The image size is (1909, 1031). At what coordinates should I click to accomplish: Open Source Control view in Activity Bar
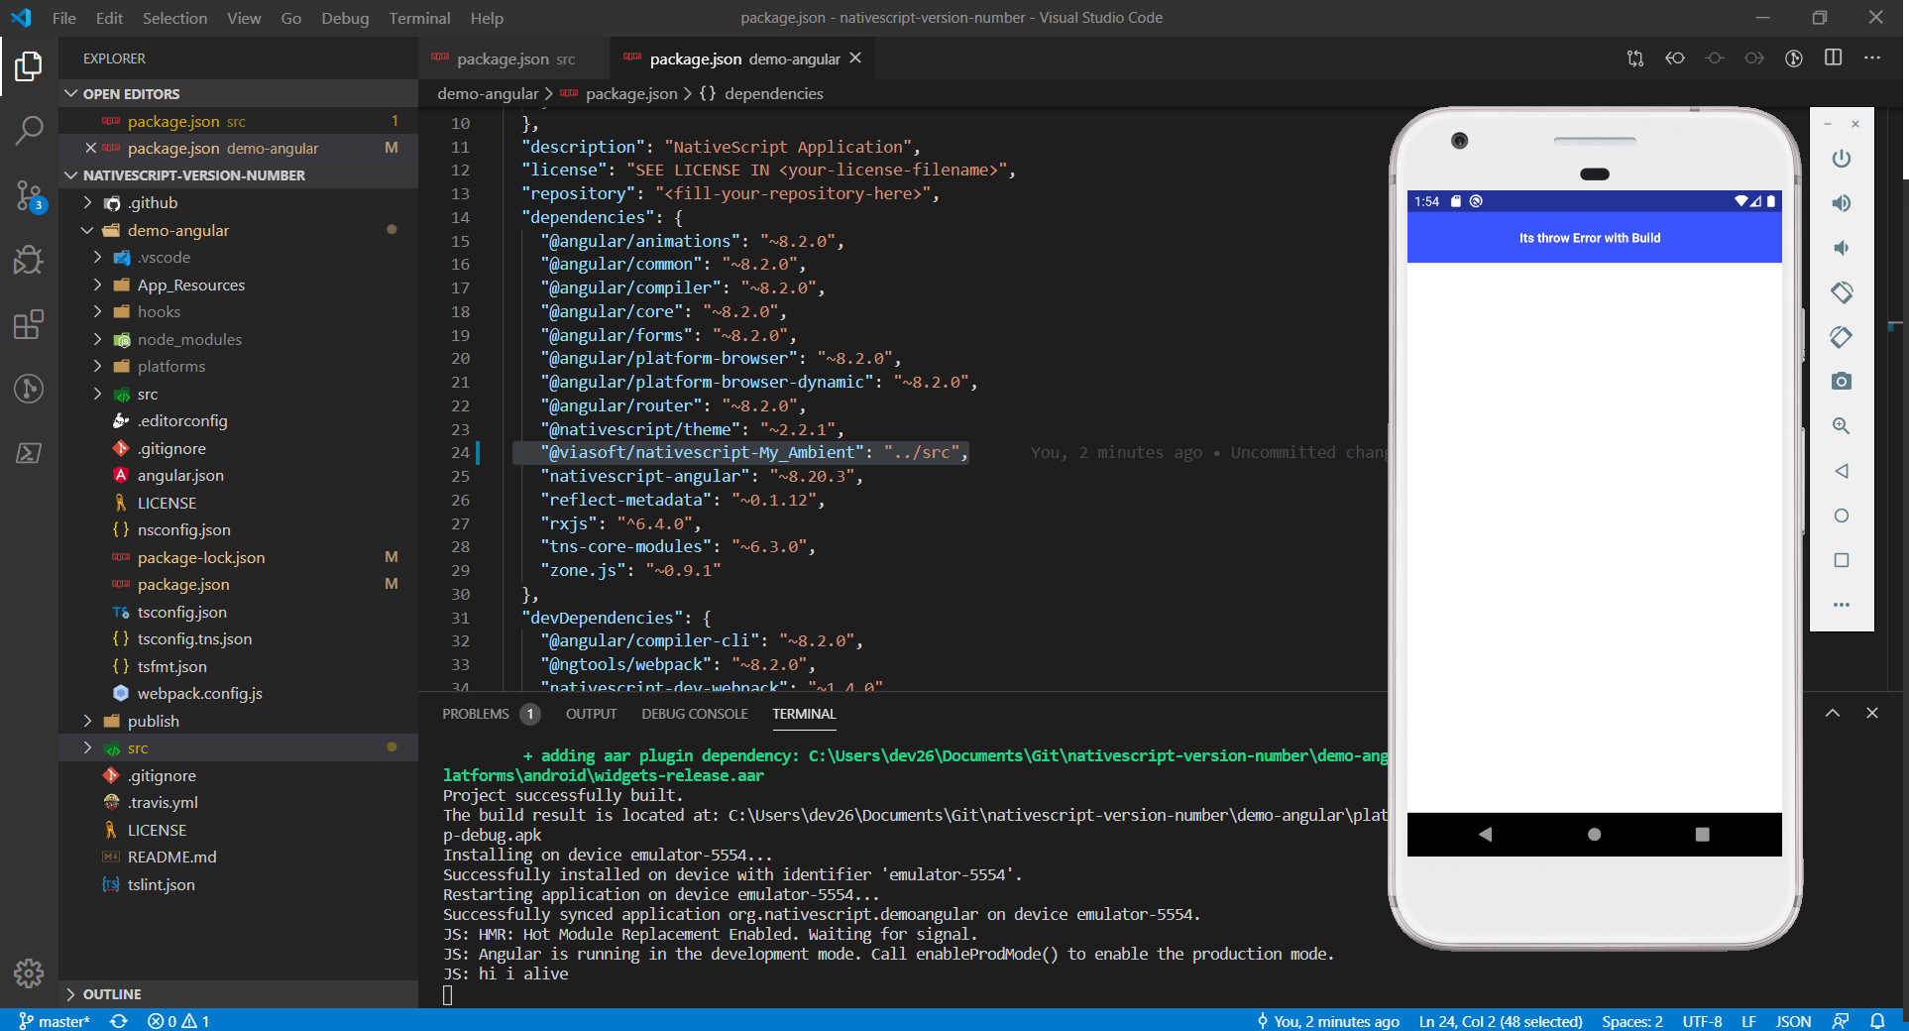[29, 196]
